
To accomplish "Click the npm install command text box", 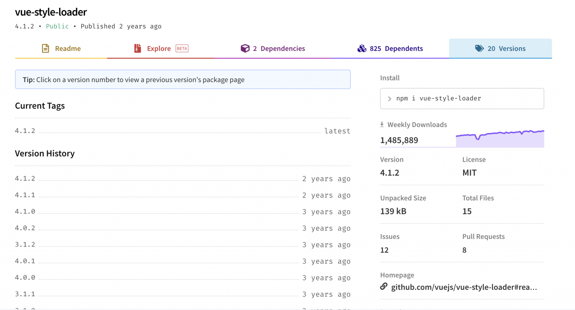I will pos(462,98).
